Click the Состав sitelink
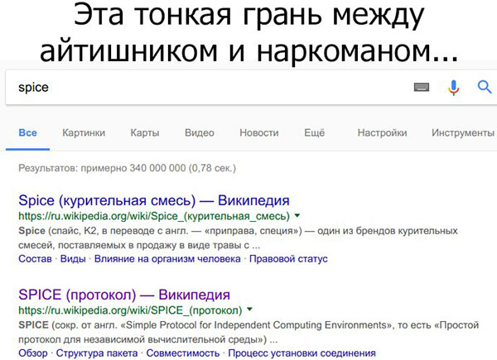497x360 pixels. click(x=35, y=259)
